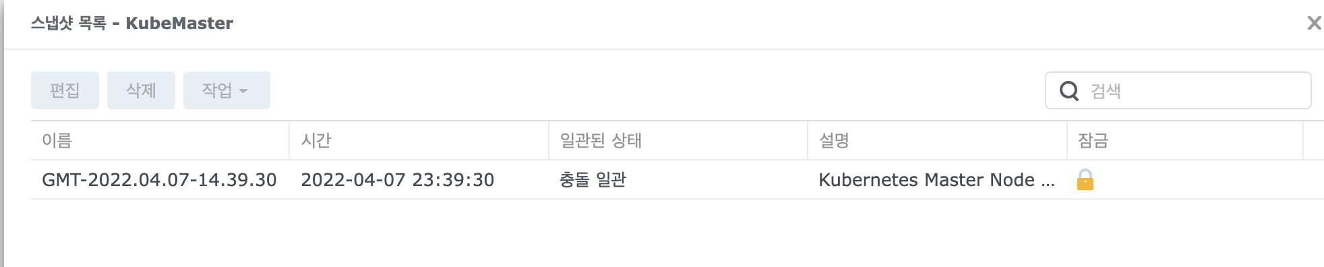Screen dimensions: 1324x267
Task: Click the magnifier search icon
Action: pyautogui.click(x=1069, y=90)
